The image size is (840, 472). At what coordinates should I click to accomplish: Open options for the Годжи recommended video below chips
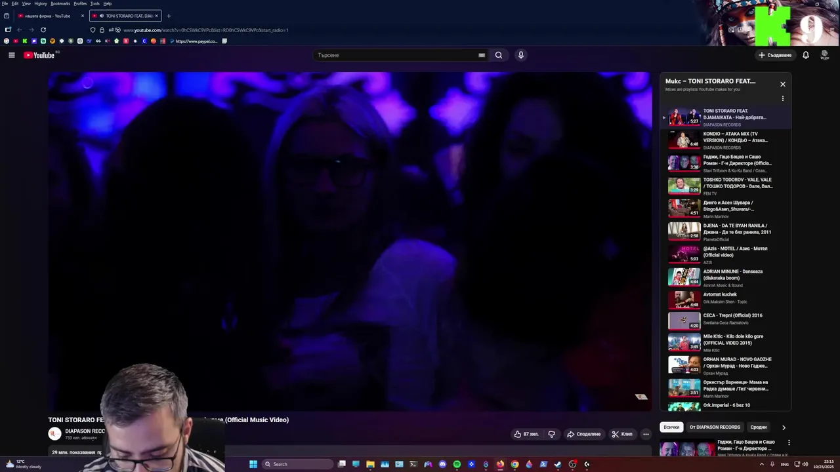[x=789, y=442]
